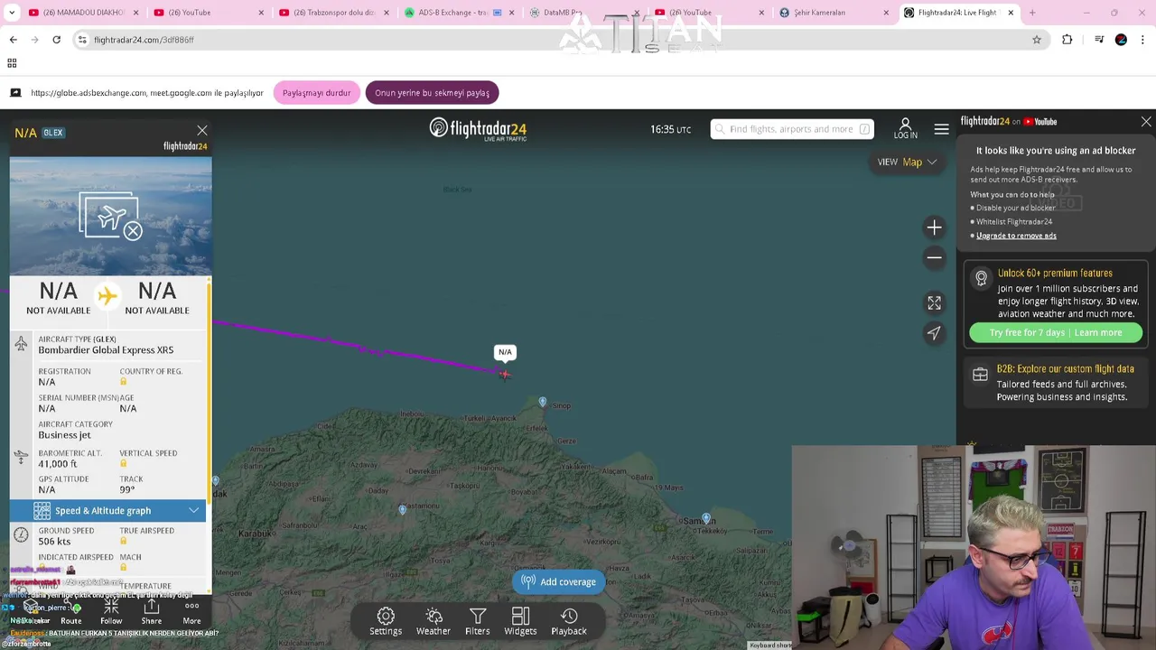Switch to DataMB Pro tab
This screenshot has width=1156, height=650.
pyautogui.click(x=583, y=13)
